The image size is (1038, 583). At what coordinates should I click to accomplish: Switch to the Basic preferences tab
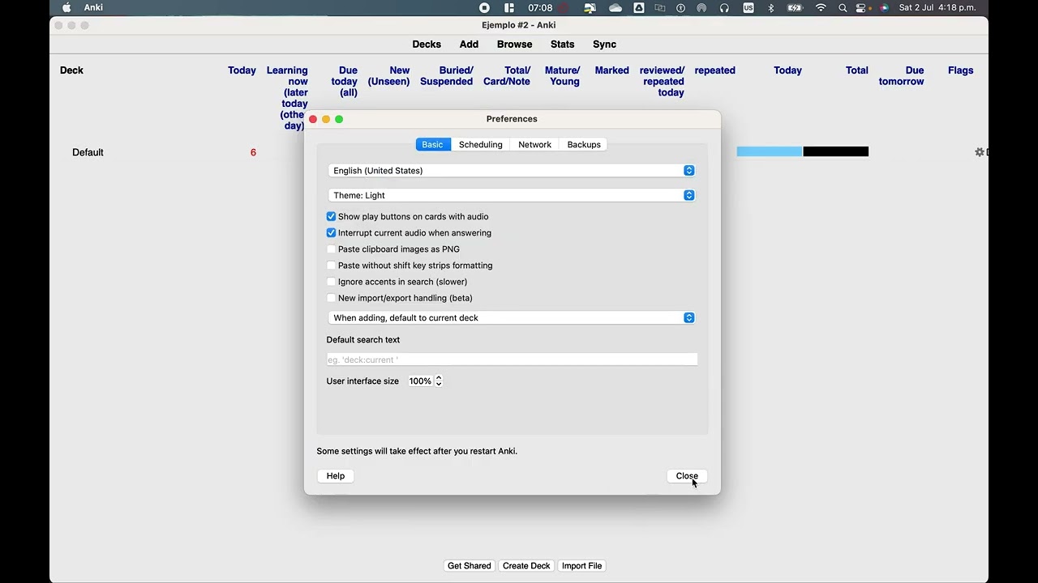(x=432, y=144)
